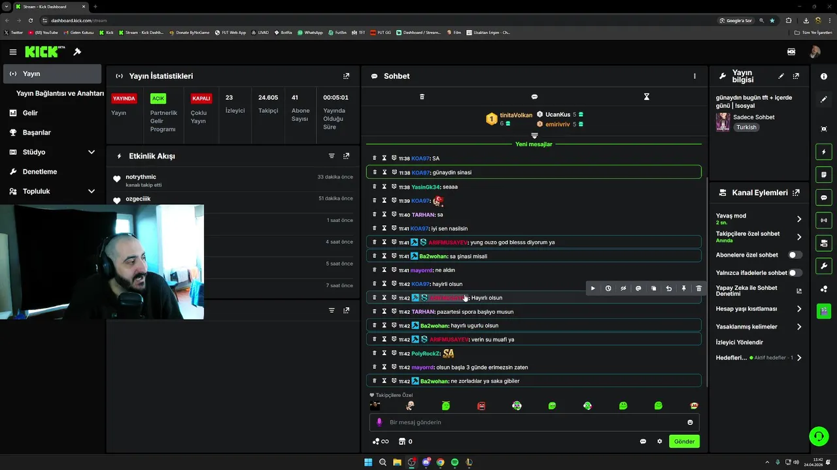
Task: Open the Windows Start button in the taskbar
Action: 368,462
